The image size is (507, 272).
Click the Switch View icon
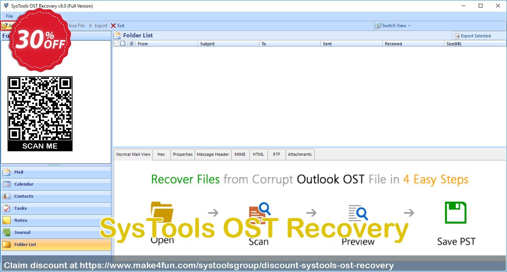(x=378, y=26)
